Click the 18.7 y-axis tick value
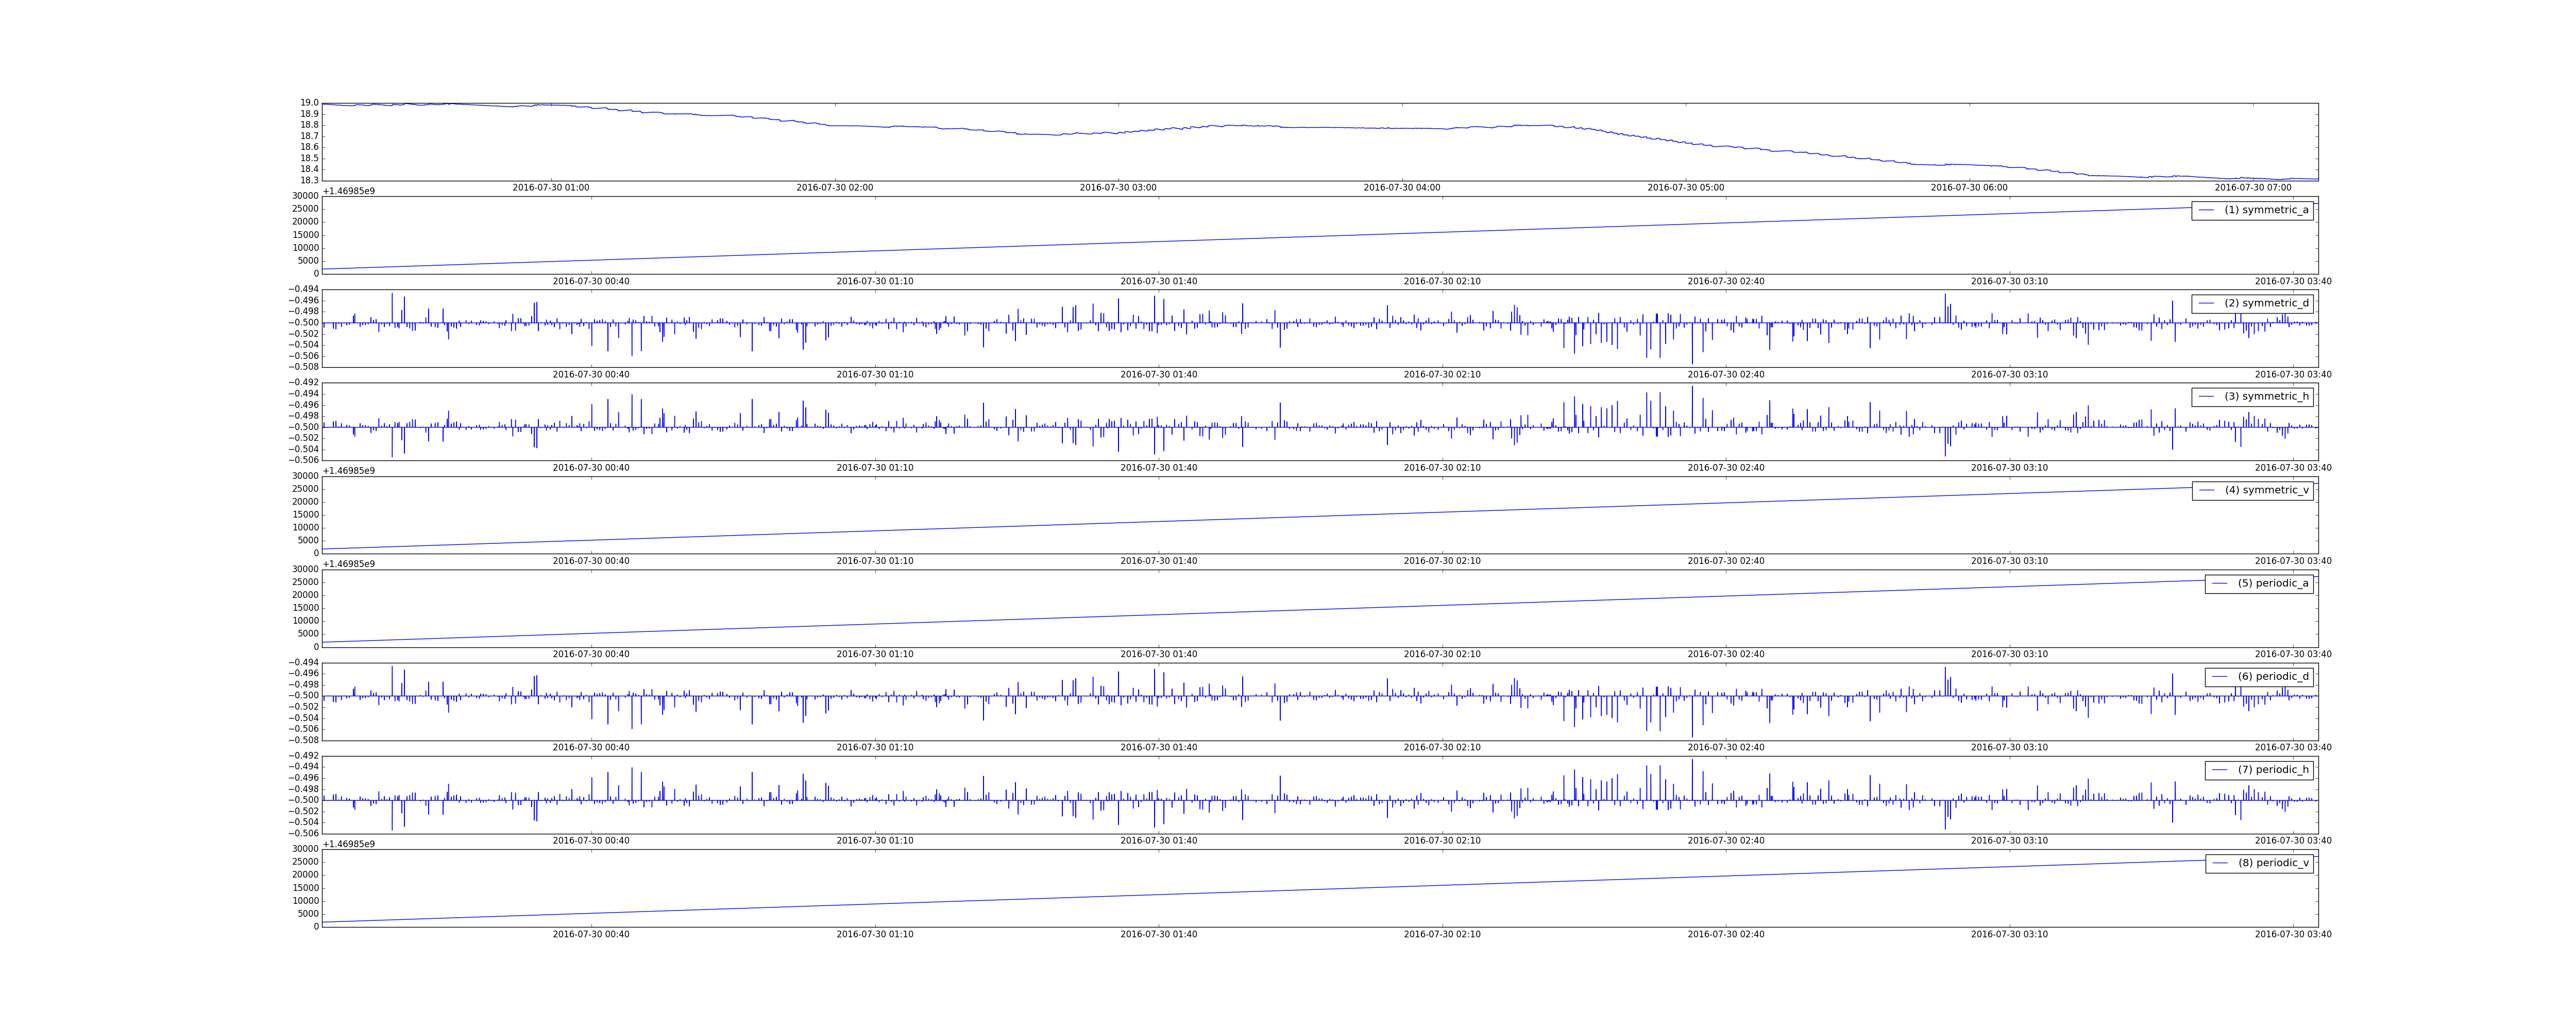 pyautogui.click(x=309, y=136)
